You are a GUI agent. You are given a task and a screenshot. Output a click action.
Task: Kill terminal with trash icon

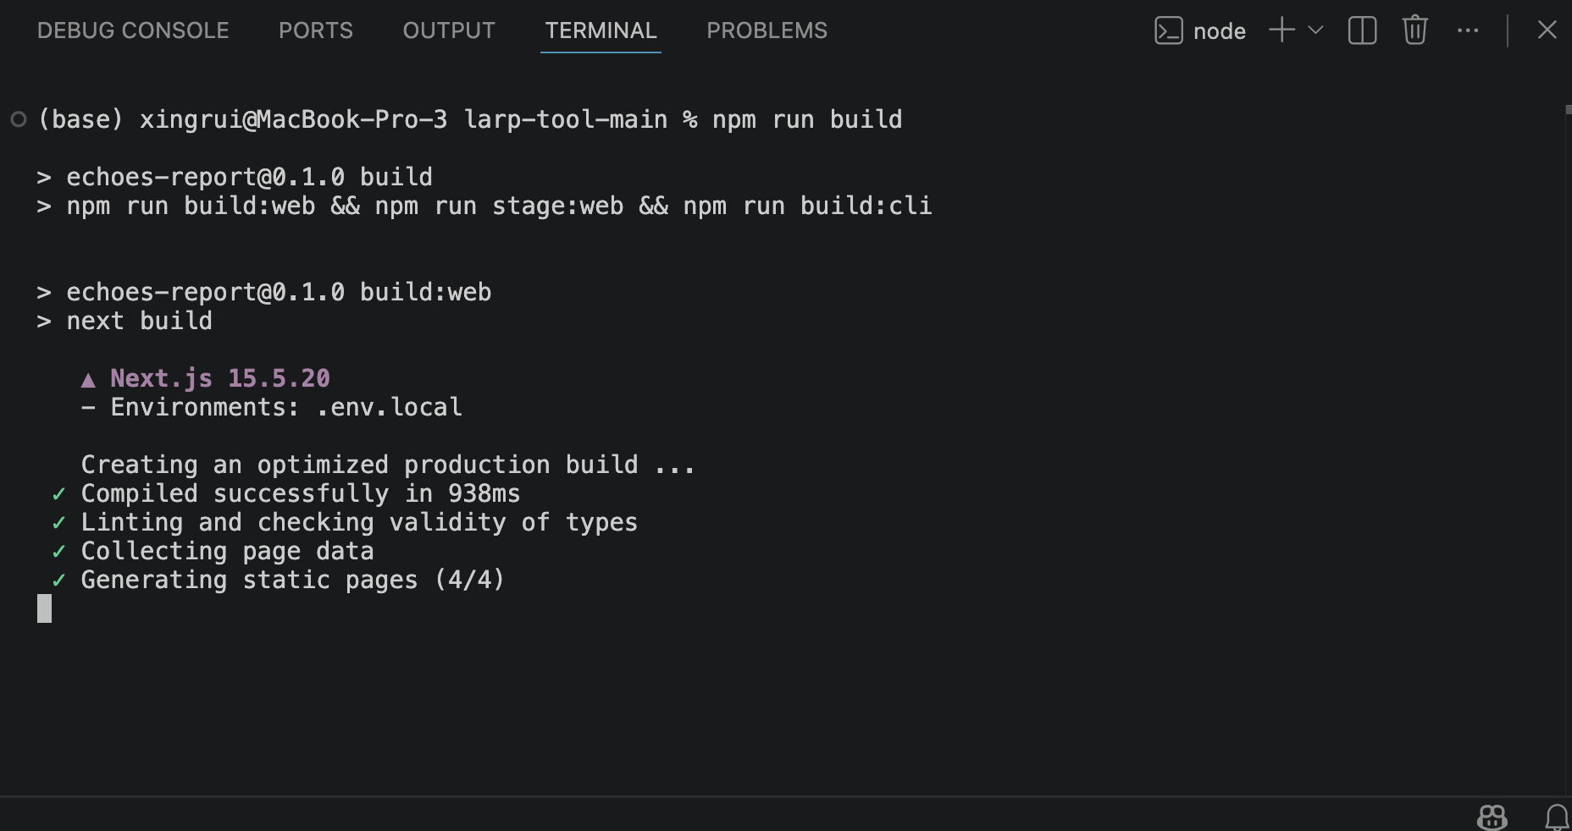point(1415,30)
